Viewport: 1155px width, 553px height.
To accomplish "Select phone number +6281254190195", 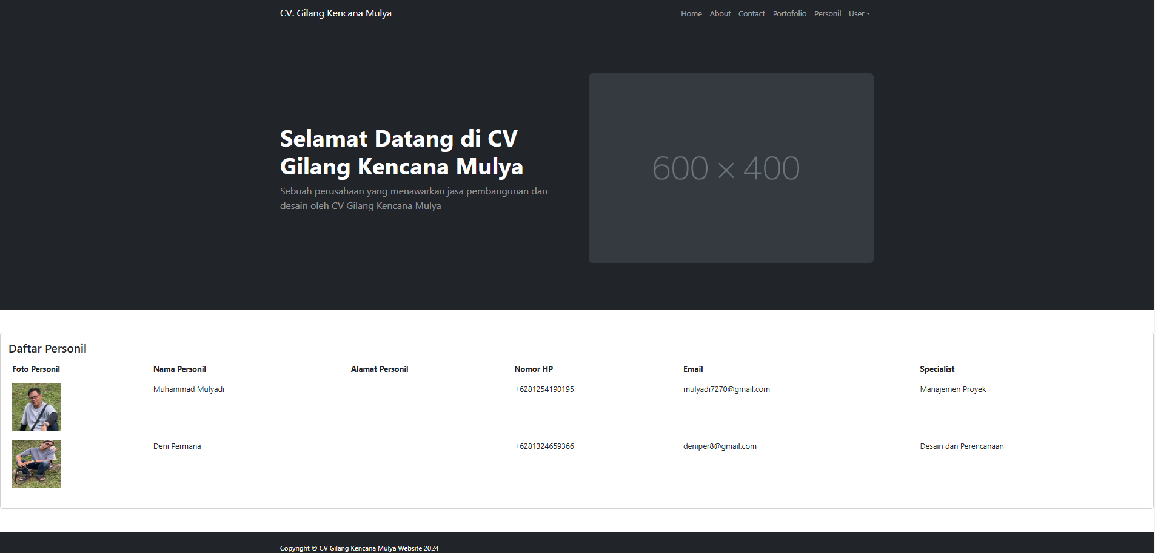I will pos(544,389).
